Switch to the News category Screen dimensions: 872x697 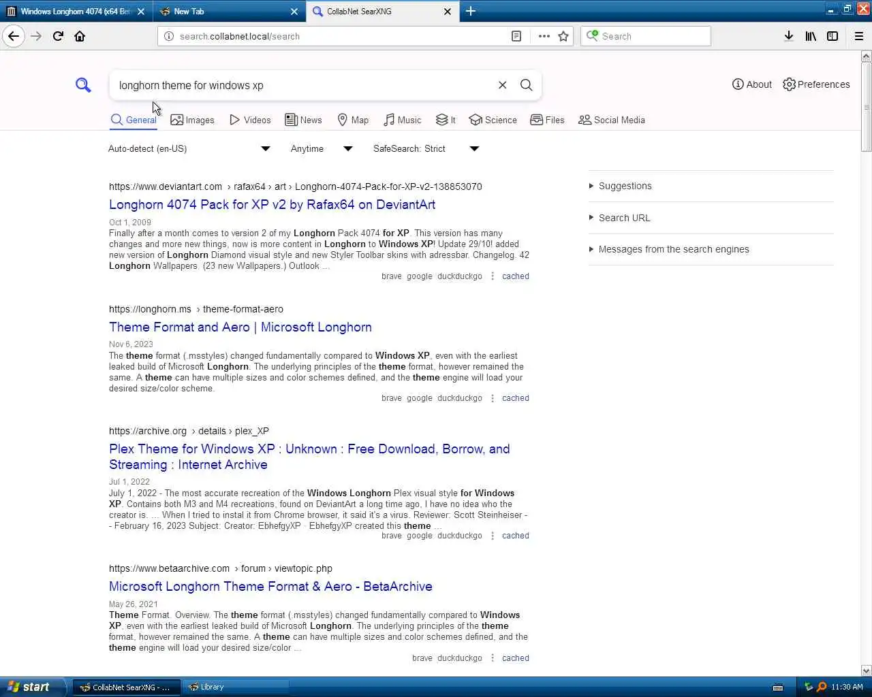[x=303, y=120]
